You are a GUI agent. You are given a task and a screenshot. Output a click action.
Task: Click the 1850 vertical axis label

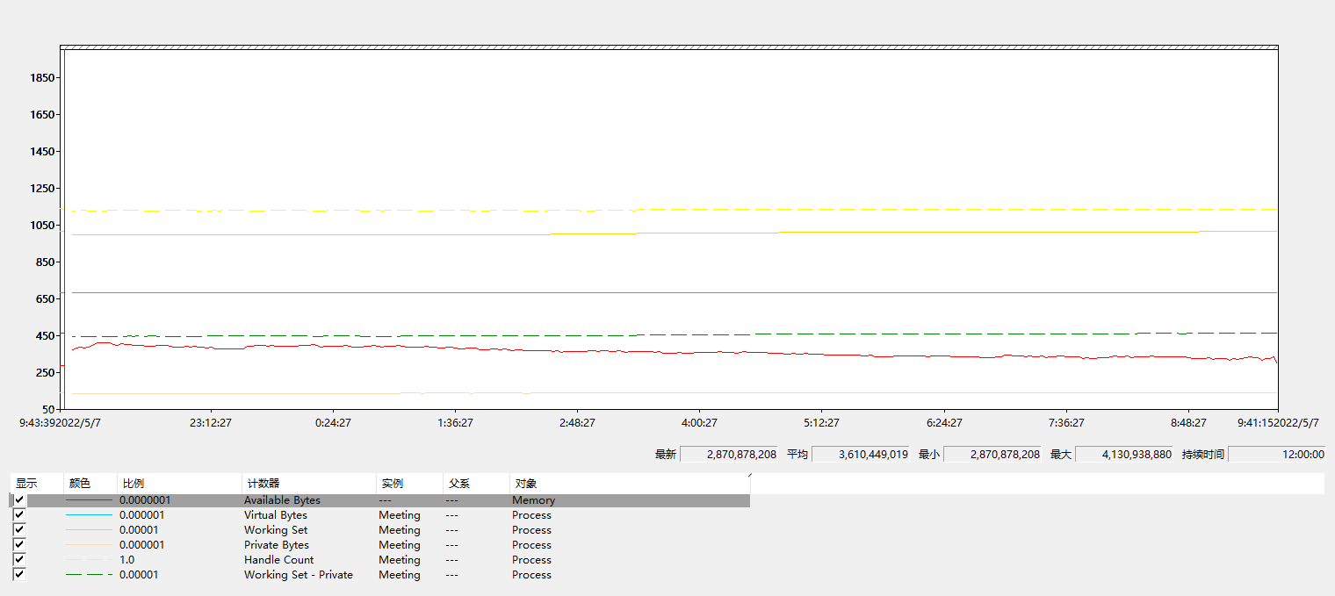click(42, 78)
